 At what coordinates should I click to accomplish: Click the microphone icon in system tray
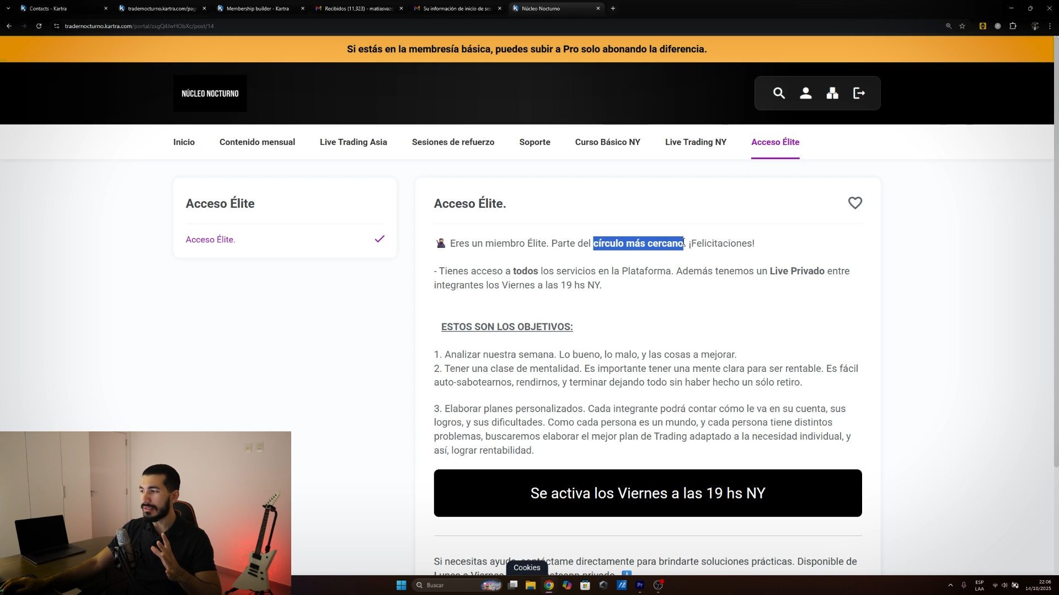click(964, 585)
